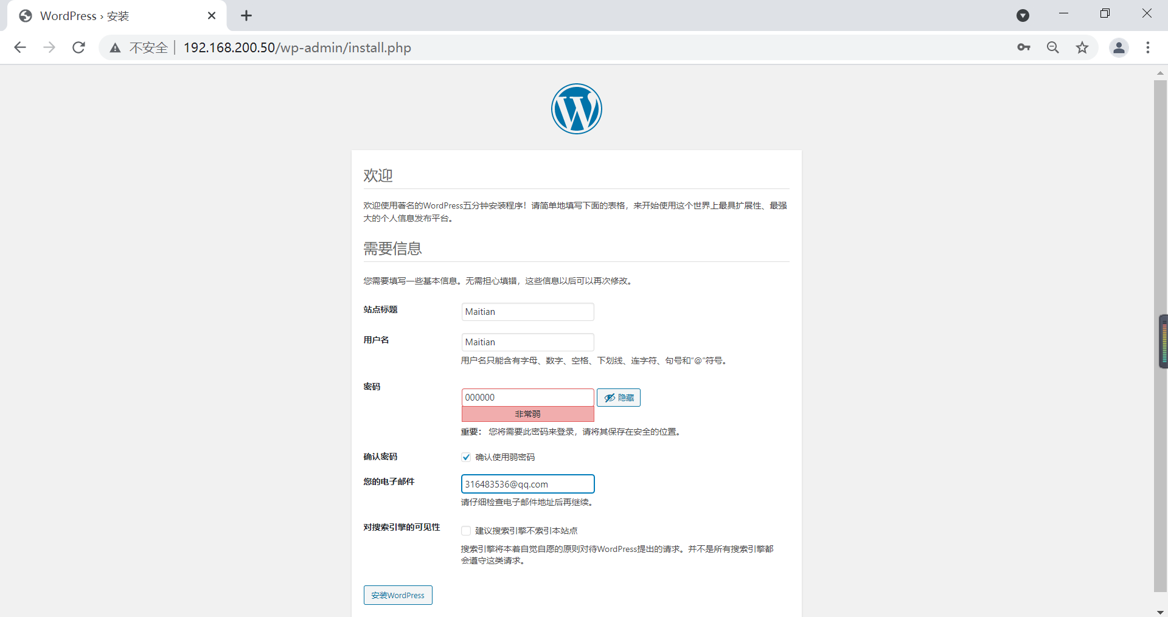Image resolution: width=1168 pixels, height=617 pixels.
Task: Go back to the previous page
Action: point(20,47)
